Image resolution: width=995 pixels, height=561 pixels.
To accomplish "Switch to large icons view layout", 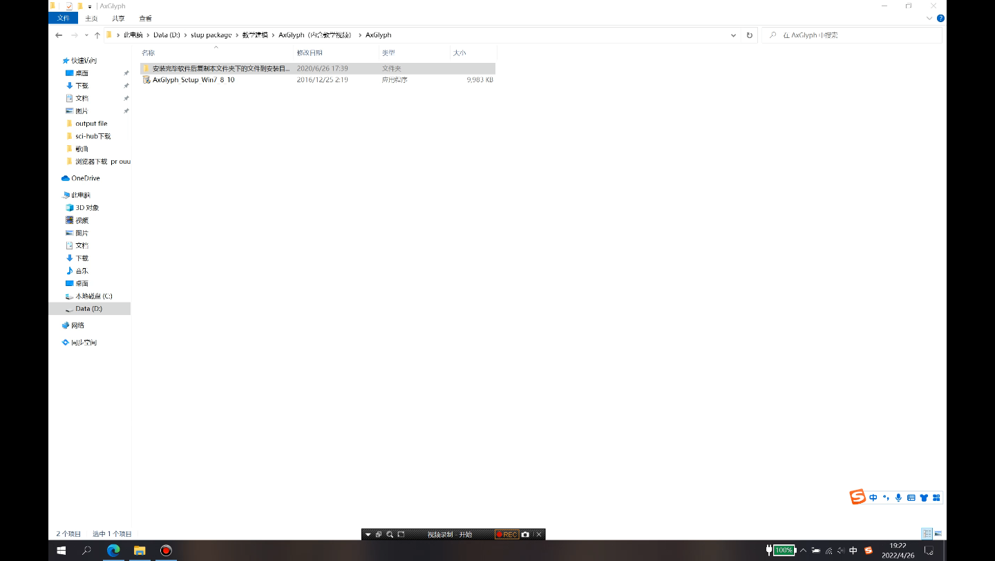I will pos(938,533).
